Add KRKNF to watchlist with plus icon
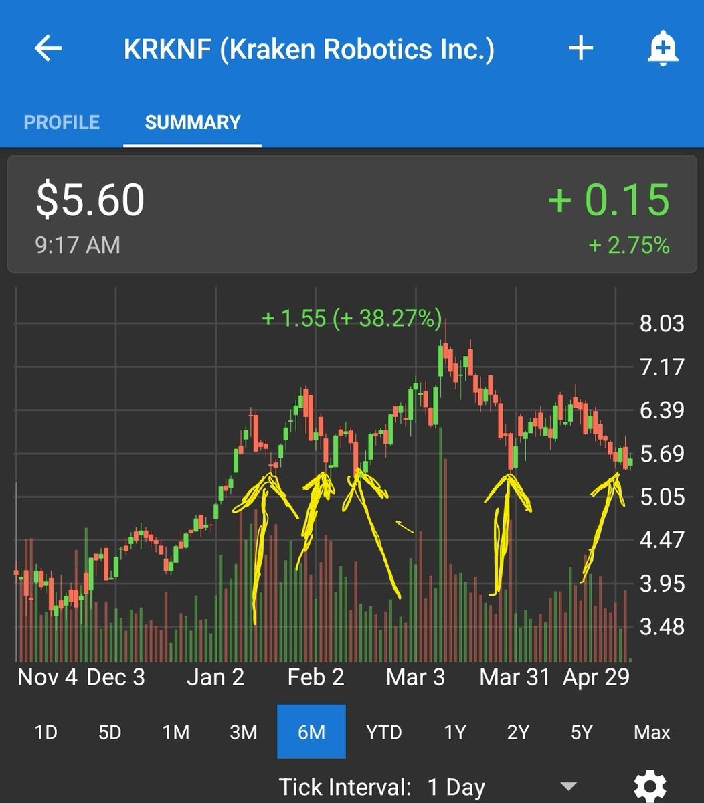 tap(581, 48)
